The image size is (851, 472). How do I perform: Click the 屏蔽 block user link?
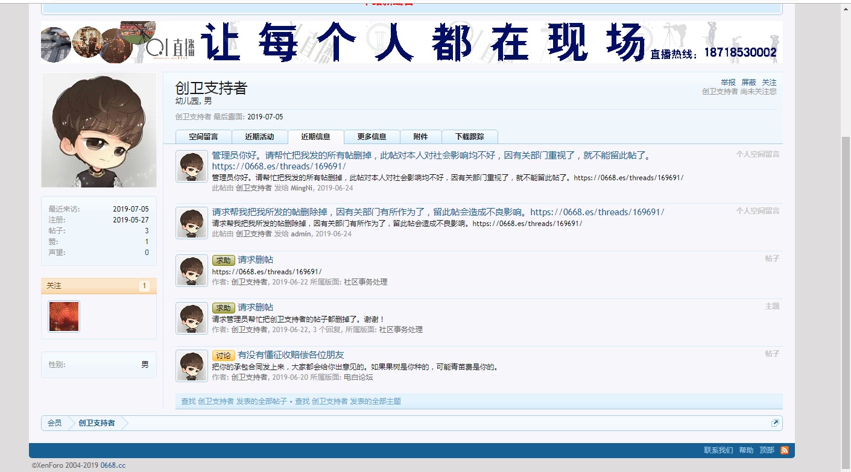coord(748,83)
